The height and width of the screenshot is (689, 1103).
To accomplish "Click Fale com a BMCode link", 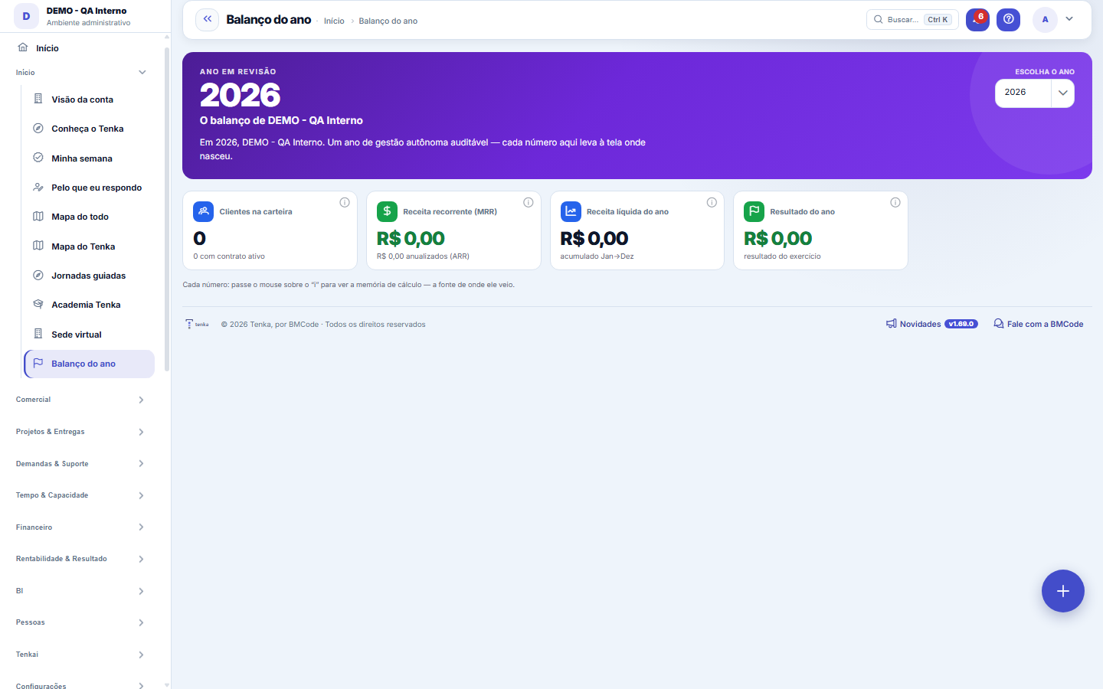I will click(x=1038, y=324).
